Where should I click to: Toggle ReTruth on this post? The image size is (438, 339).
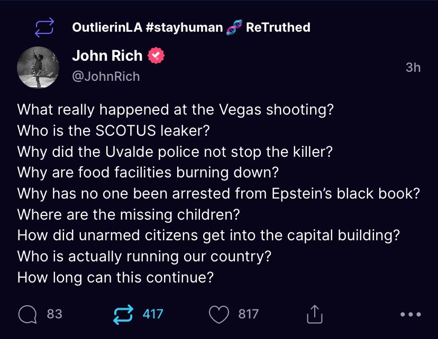coord(124,314)
